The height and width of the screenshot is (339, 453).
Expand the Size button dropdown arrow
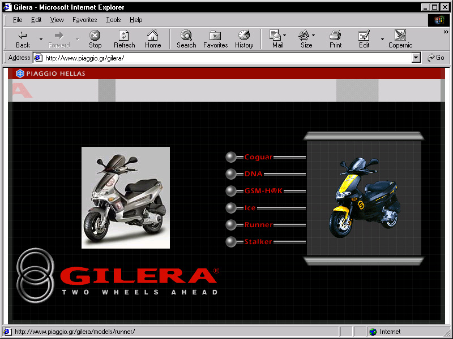point(314,36)
